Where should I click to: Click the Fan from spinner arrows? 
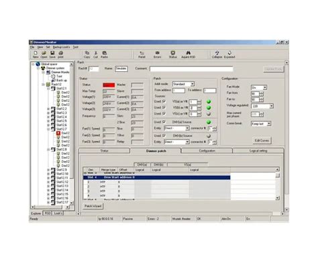pos(262,94)
